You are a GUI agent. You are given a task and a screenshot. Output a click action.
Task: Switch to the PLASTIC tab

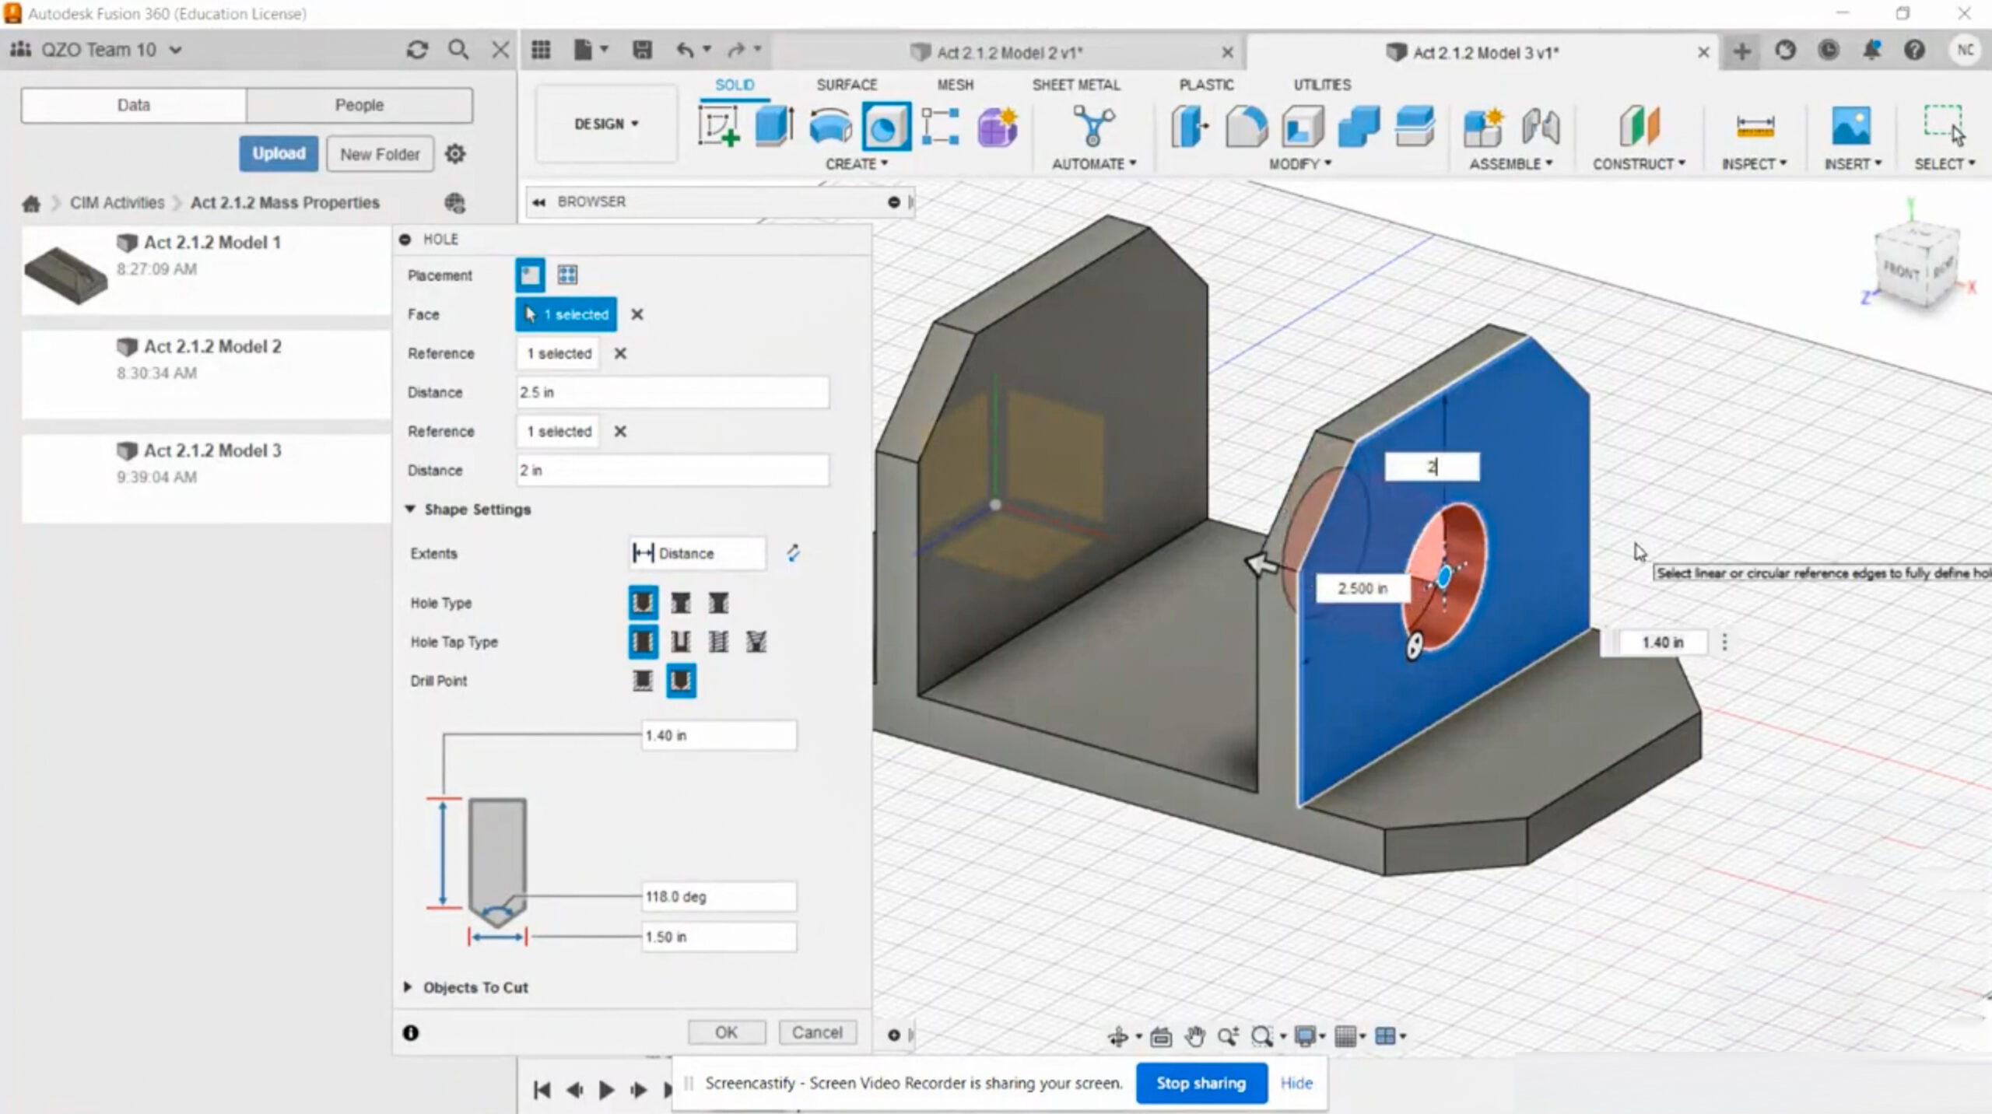pyautogui.click(x=1206, y=84)
